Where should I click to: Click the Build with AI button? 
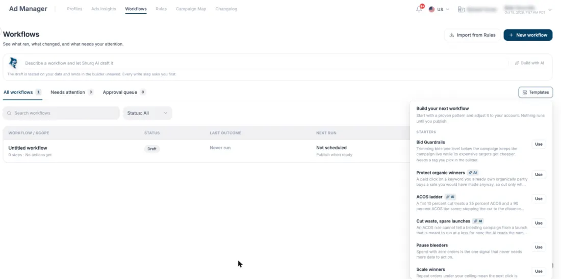[529, 63]
